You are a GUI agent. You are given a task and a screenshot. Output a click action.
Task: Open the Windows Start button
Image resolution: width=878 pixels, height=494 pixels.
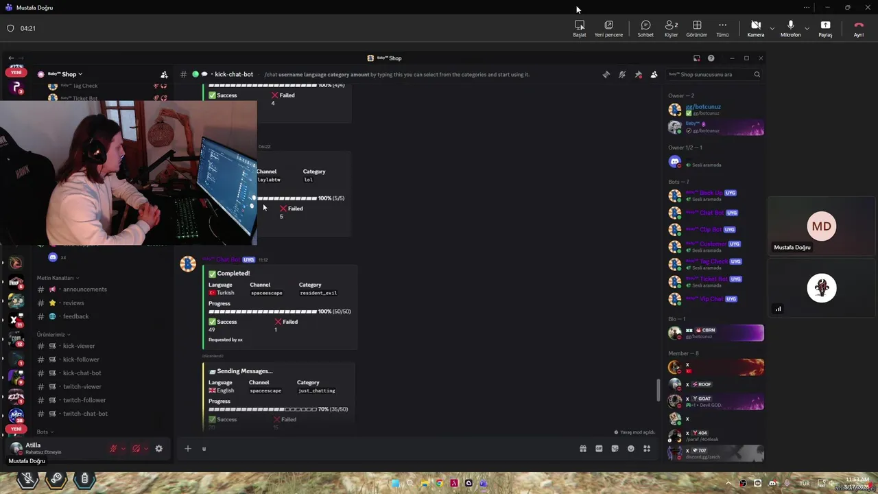pyautogui.click(x=396, y=483)
